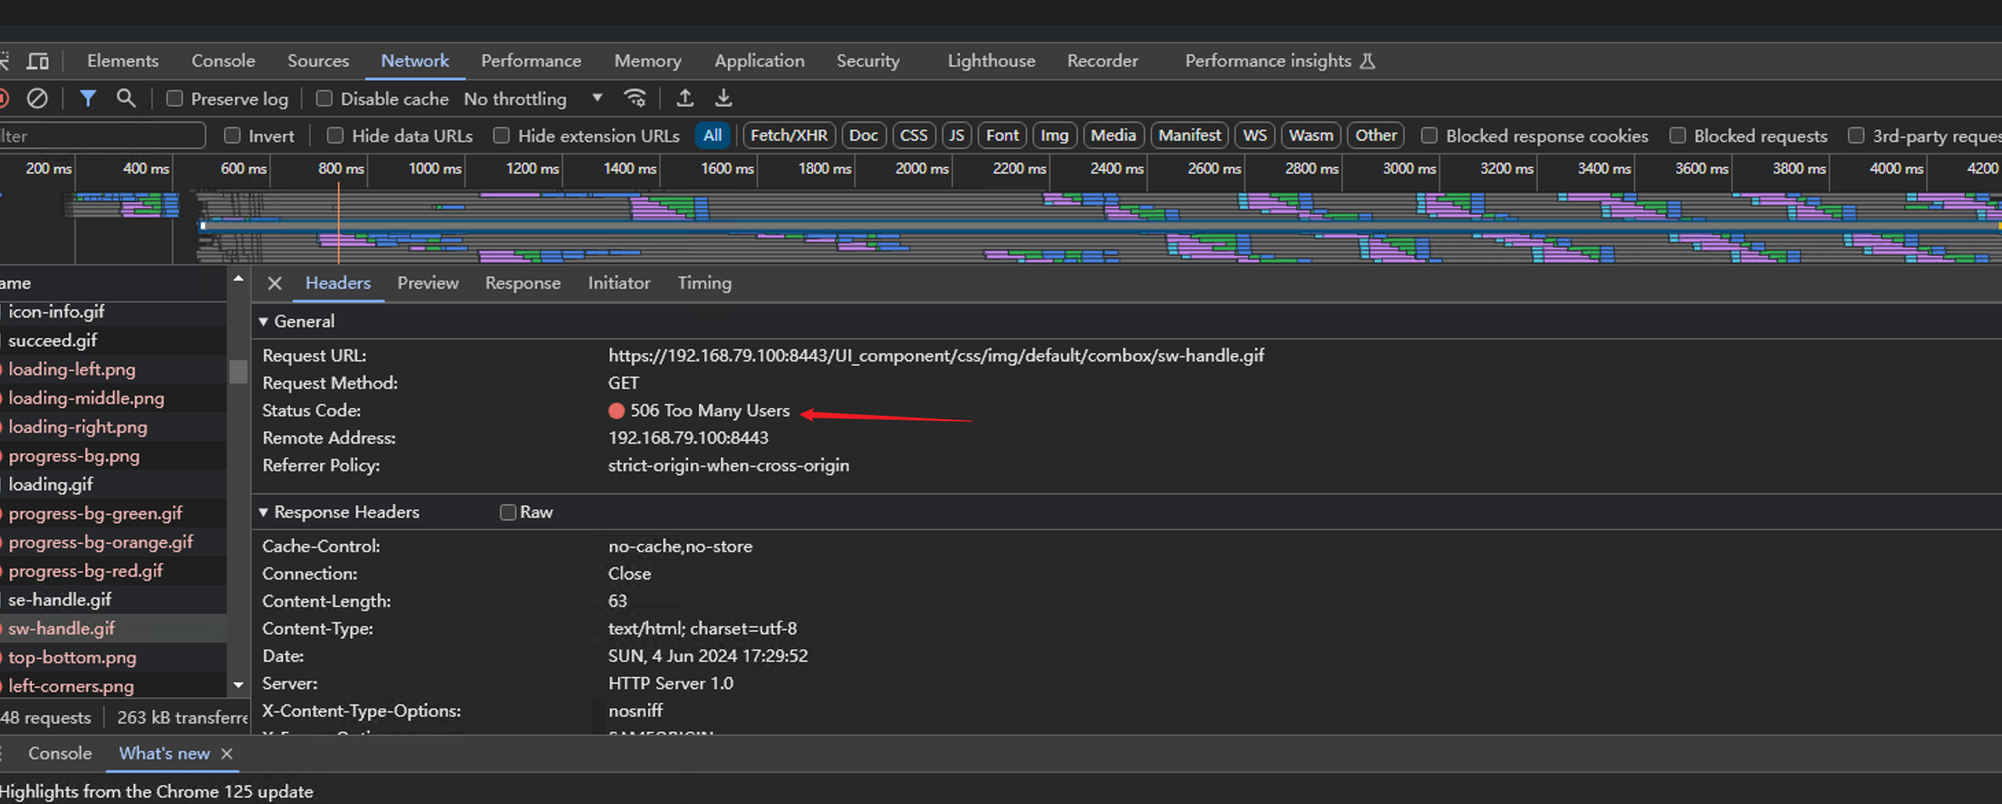Filter by Font requests
Image resolution: width=2002 pixels, height=804 pixels.
[1002, 135]
